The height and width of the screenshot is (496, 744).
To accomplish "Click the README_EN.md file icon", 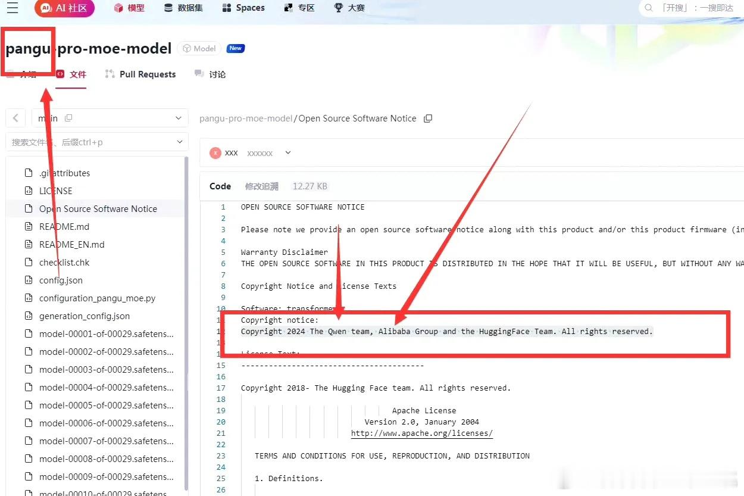I will point(28,245).
